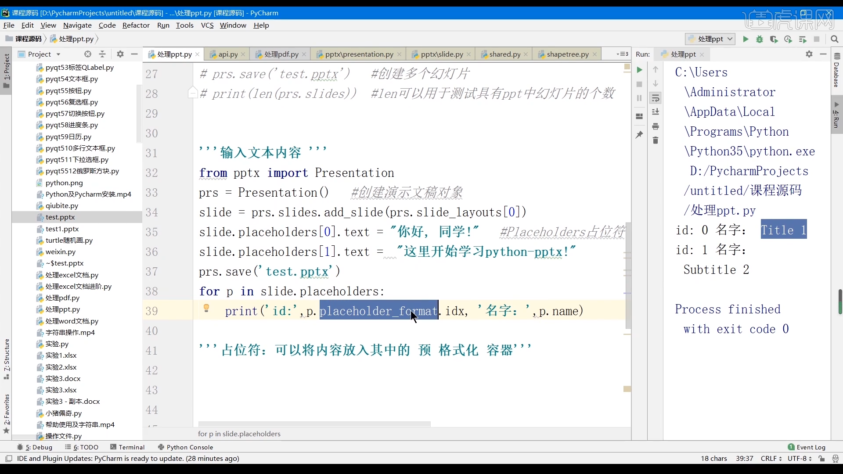Image resolution: width=843 pixels, height=474 pixels.
Task: Run with Coverage using the shield icon
Action: [774, 39]
